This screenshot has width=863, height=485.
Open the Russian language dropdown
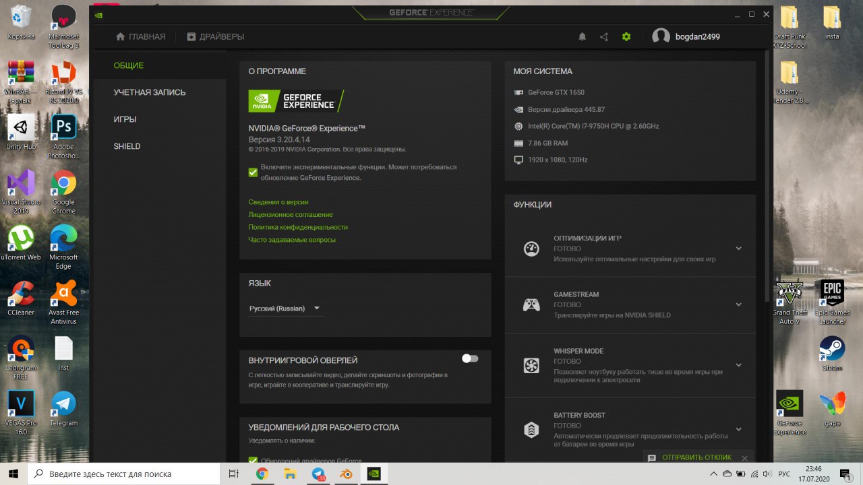coord(285,309)
